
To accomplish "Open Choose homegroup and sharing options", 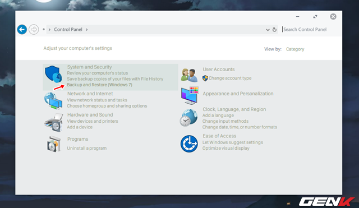I will point(107,106).
